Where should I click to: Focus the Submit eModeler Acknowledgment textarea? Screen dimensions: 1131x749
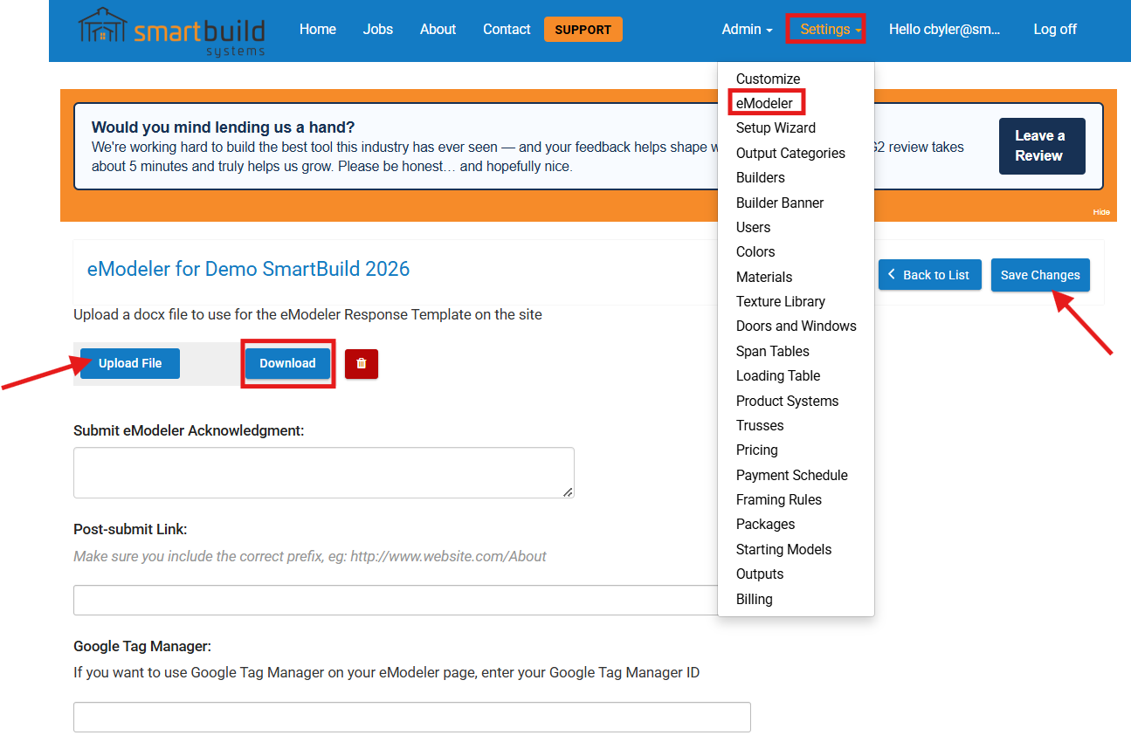coord(324,473)
